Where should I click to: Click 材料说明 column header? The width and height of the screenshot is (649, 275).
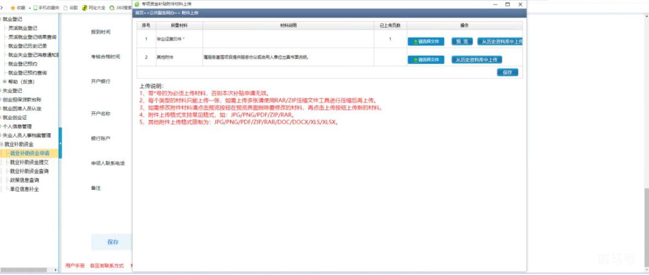pos(289,26)
